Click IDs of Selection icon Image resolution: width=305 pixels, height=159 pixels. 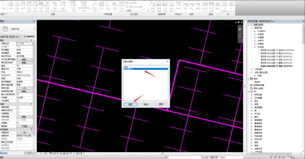(205, 6)
